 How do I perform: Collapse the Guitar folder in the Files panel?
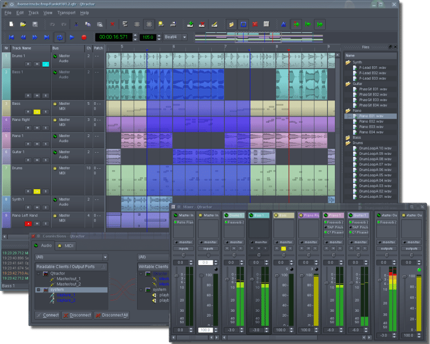point(348,84)
